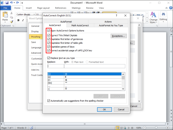Select the Formatted text radio button
The image size is (173, 130).
coord(87,62)
